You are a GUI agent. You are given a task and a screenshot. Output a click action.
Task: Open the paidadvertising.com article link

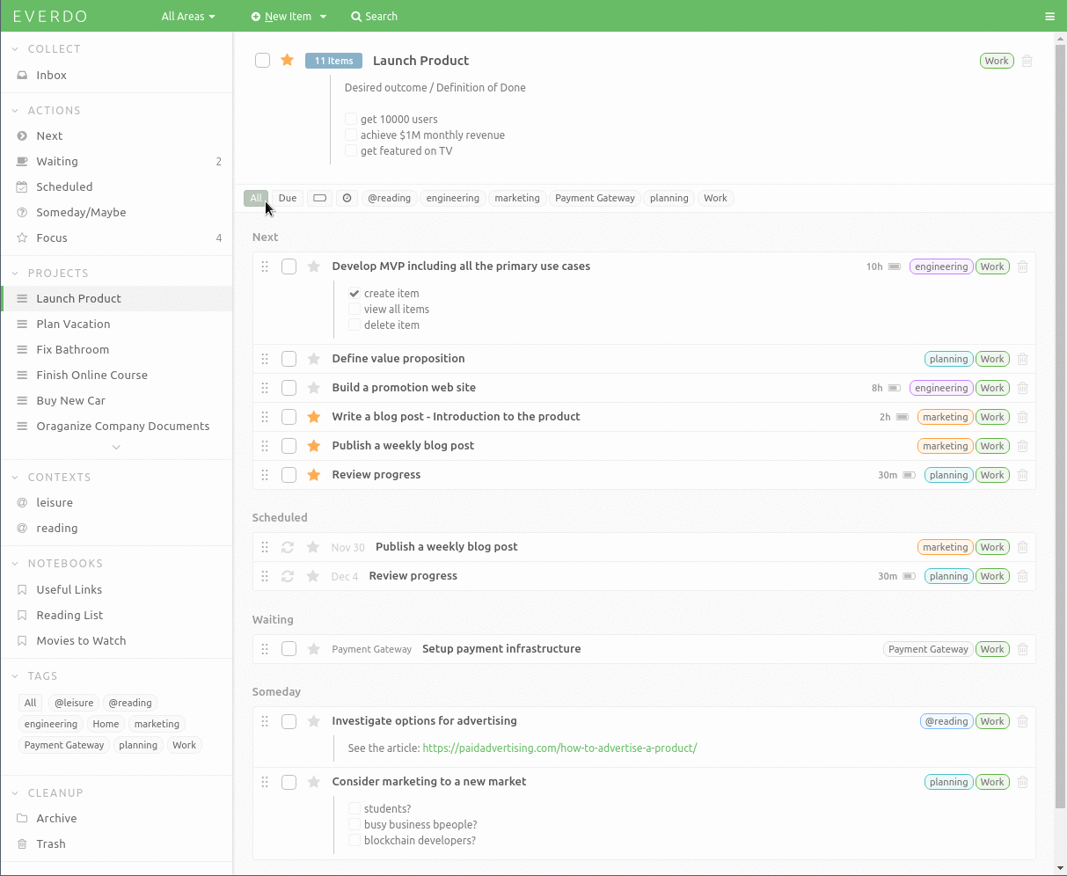pyautogui.click(x=559, y=748)
